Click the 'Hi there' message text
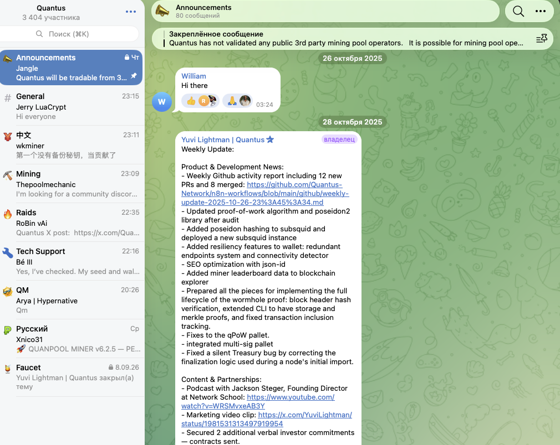 tap(194, 86)
